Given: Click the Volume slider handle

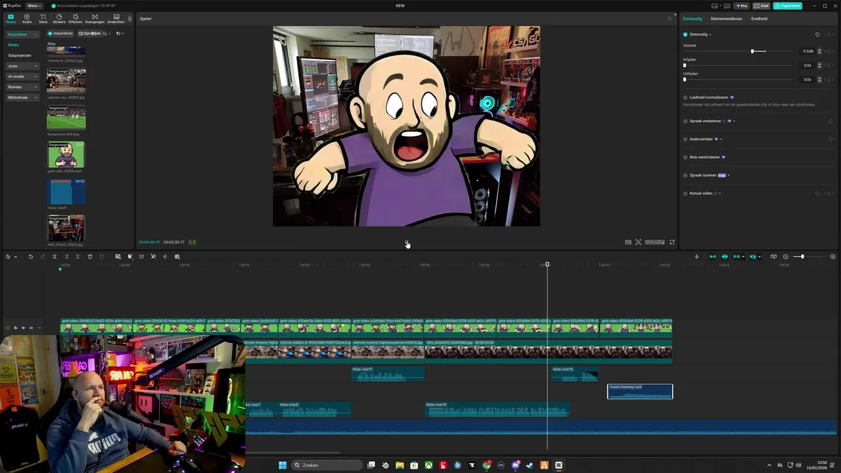Looking at the screenshot, I should point(752,51).
